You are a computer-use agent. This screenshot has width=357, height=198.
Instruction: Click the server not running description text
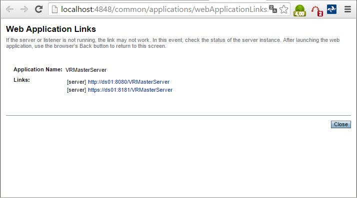click(x=173, y=43)
